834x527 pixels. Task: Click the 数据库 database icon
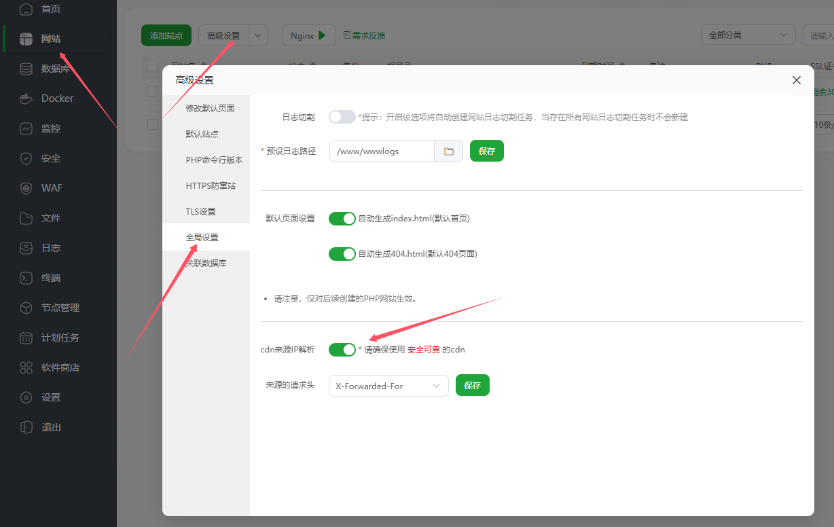tap(26, 69)
